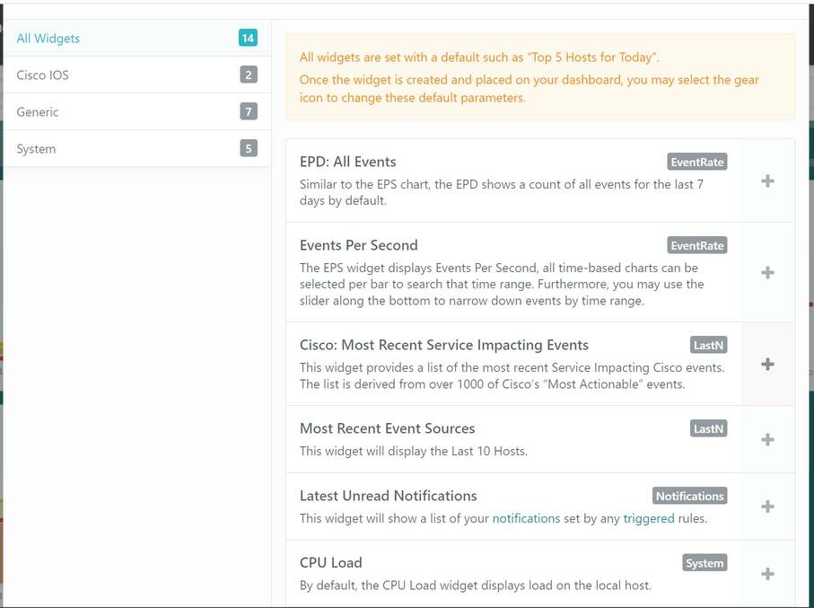
Task: Click the All Widgets count badge 14
Action: (x=248, y=39)
